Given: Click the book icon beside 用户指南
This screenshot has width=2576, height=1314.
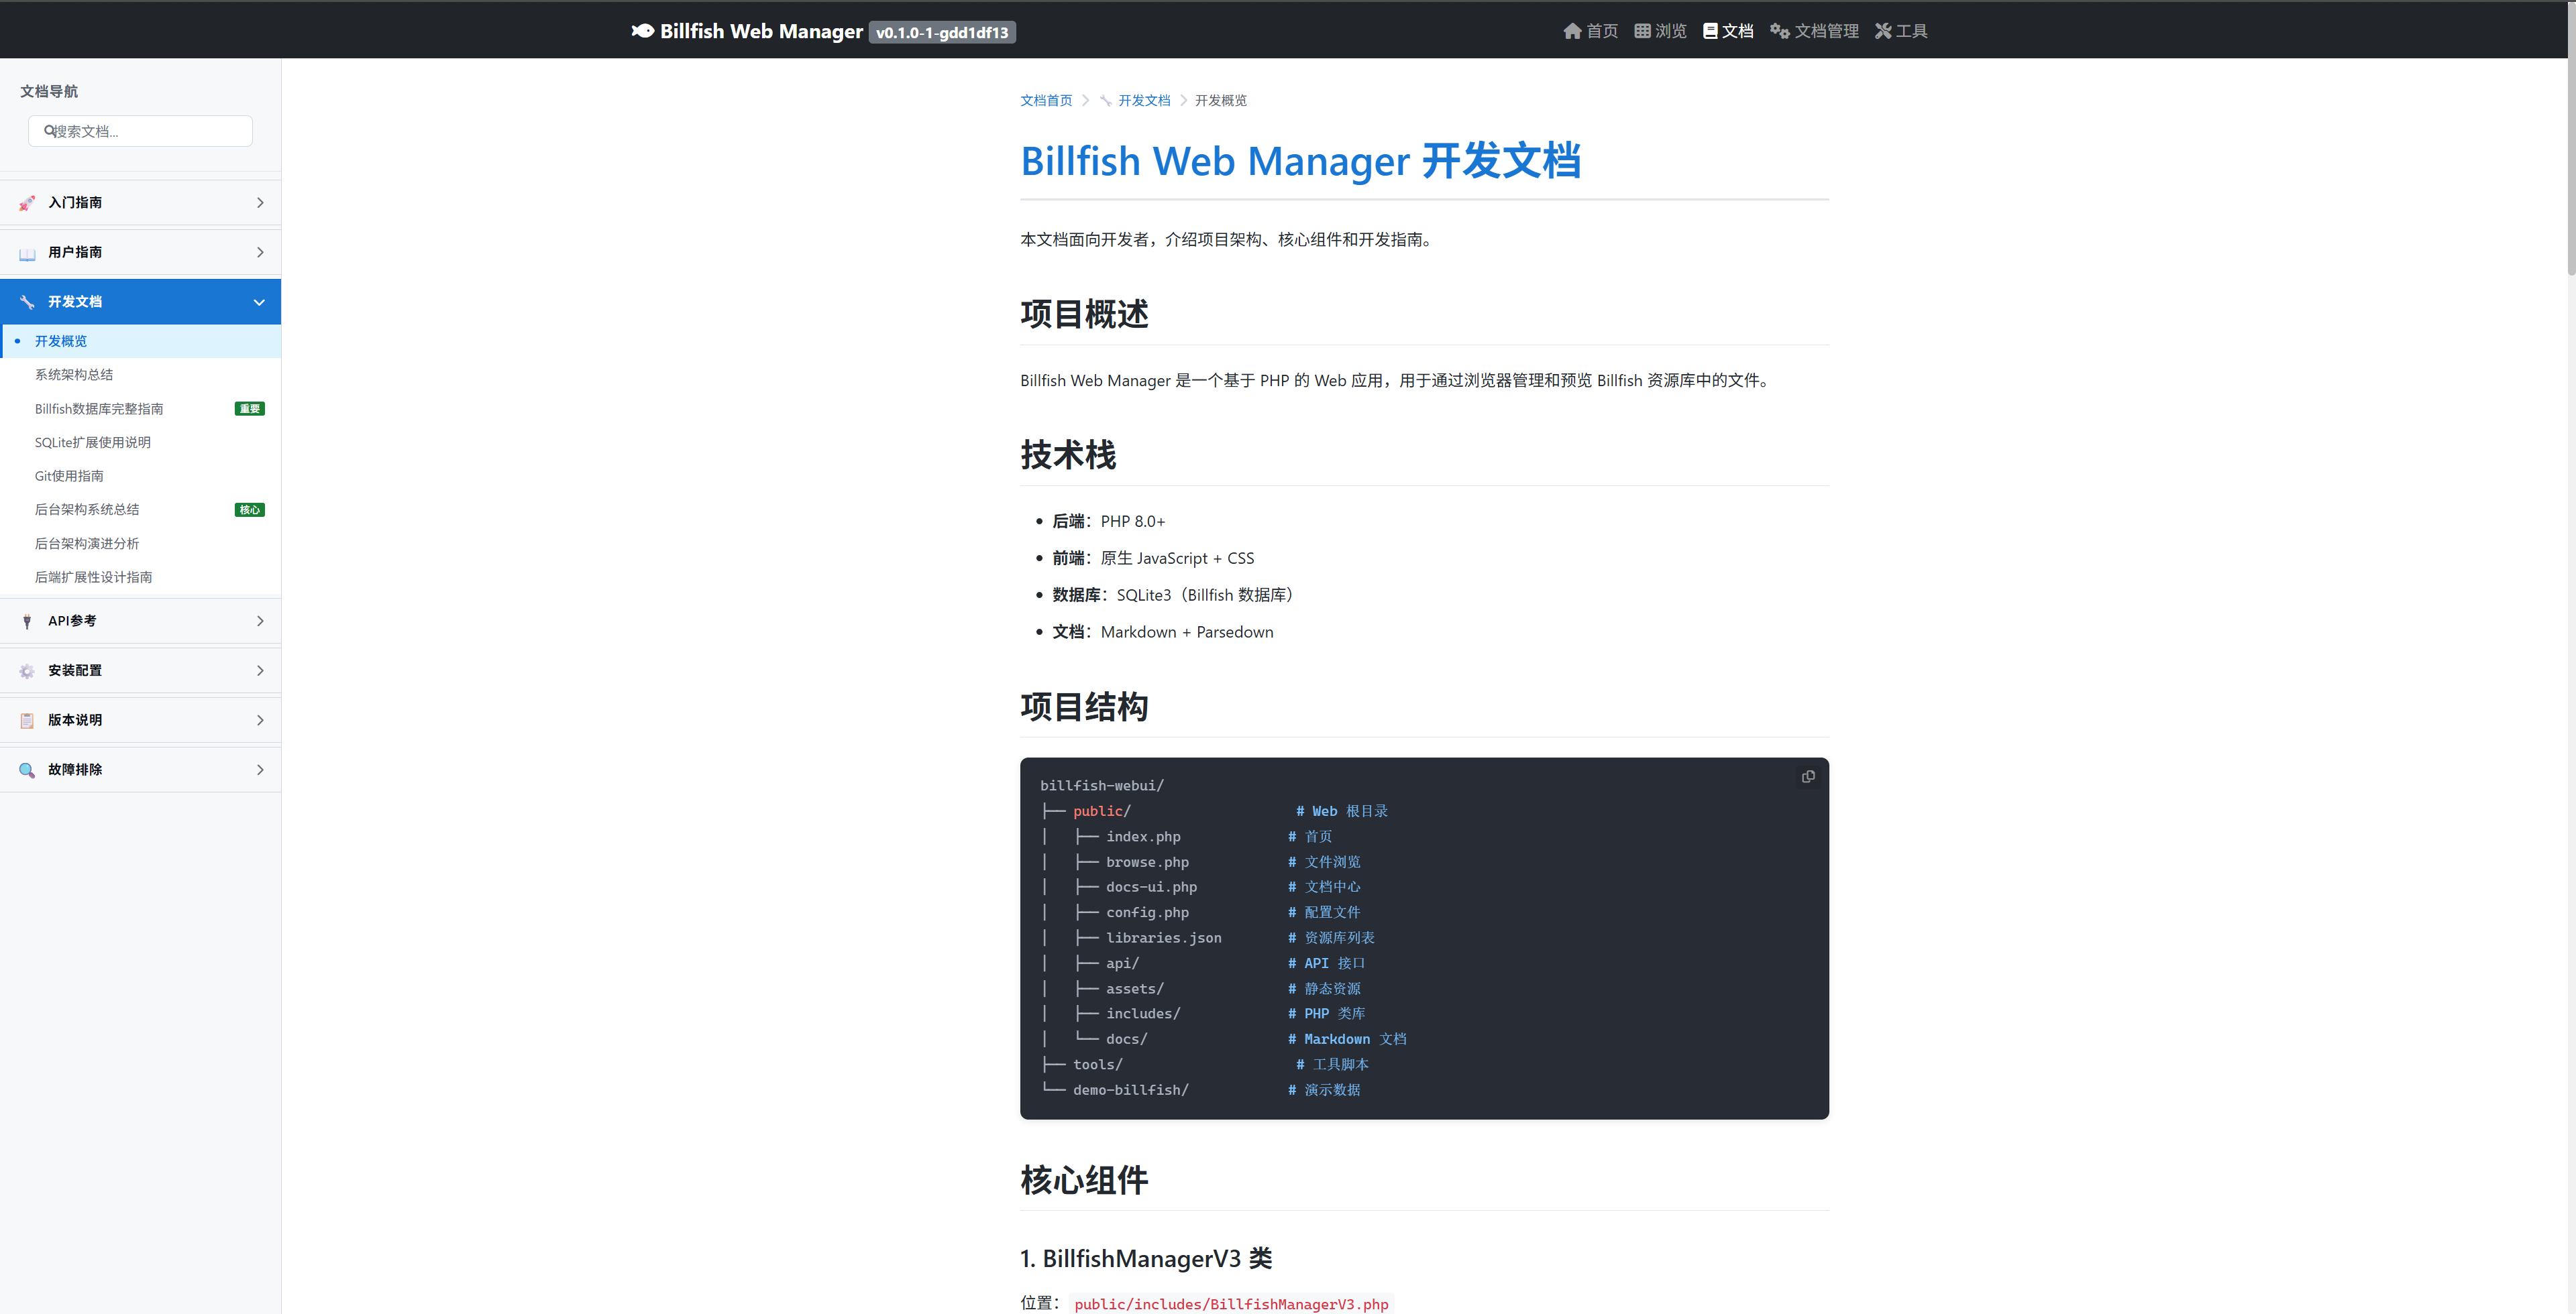Looking at the screenshot, I should pyautogui.click(x=27, y=253).
